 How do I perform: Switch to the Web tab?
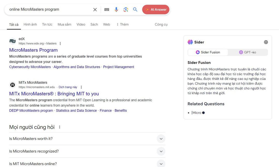[107, 24]
